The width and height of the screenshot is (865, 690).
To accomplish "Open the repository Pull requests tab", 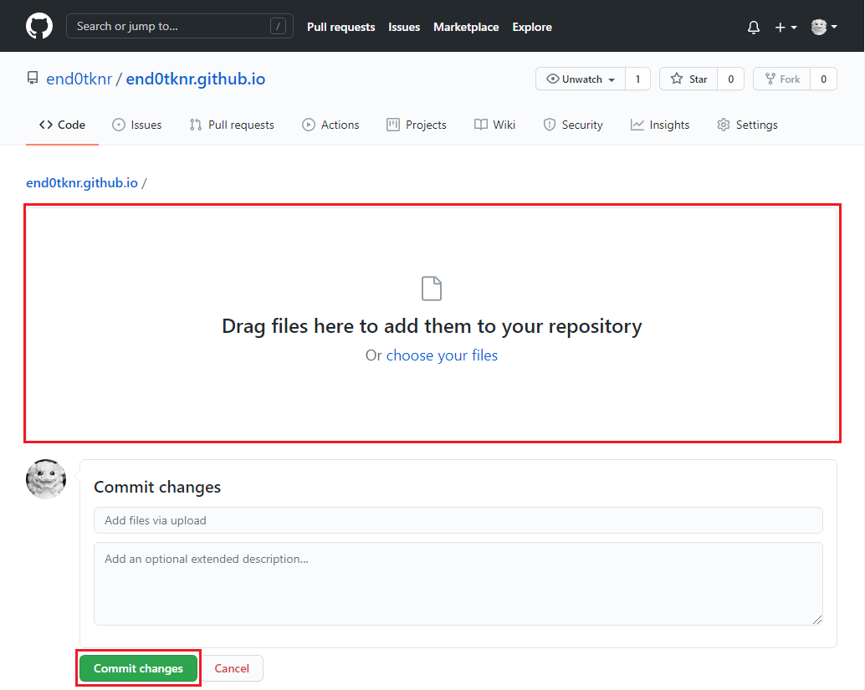I will point(232,125).
